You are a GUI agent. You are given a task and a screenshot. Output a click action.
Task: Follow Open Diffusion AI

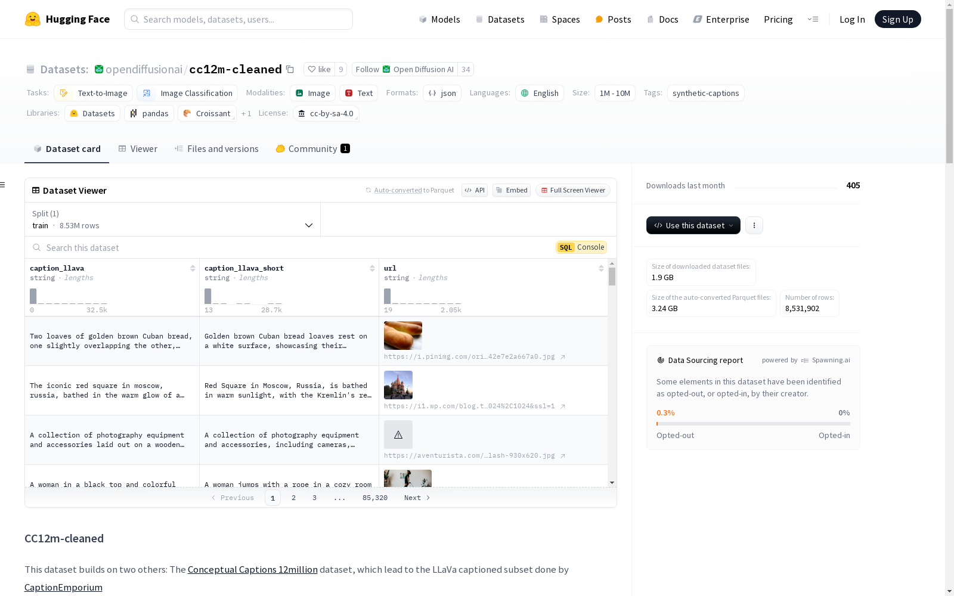tap(405, 69)
